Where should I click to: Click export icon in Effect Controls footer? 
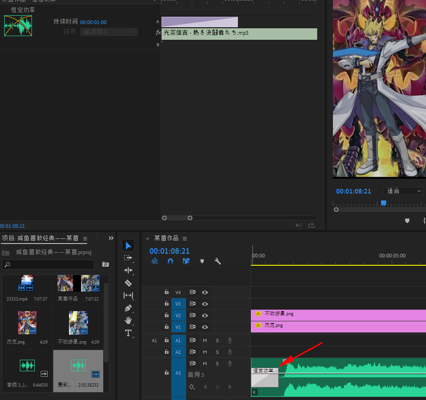tap(312, 225)
